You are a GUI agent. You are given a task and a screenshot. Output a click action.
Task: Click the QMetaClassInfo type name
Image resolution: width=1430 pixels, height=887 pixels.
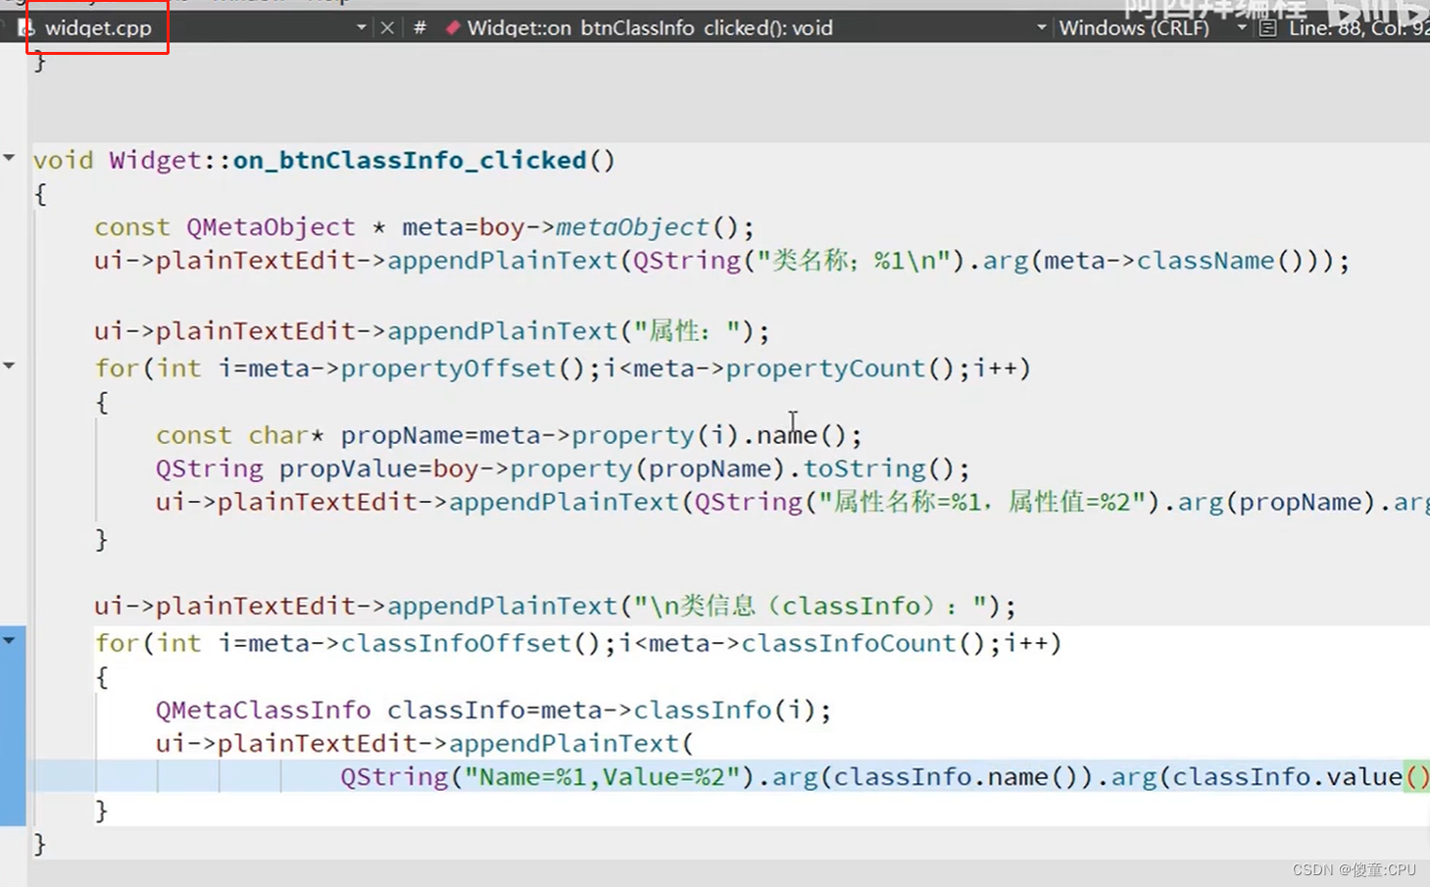point(263,710)
